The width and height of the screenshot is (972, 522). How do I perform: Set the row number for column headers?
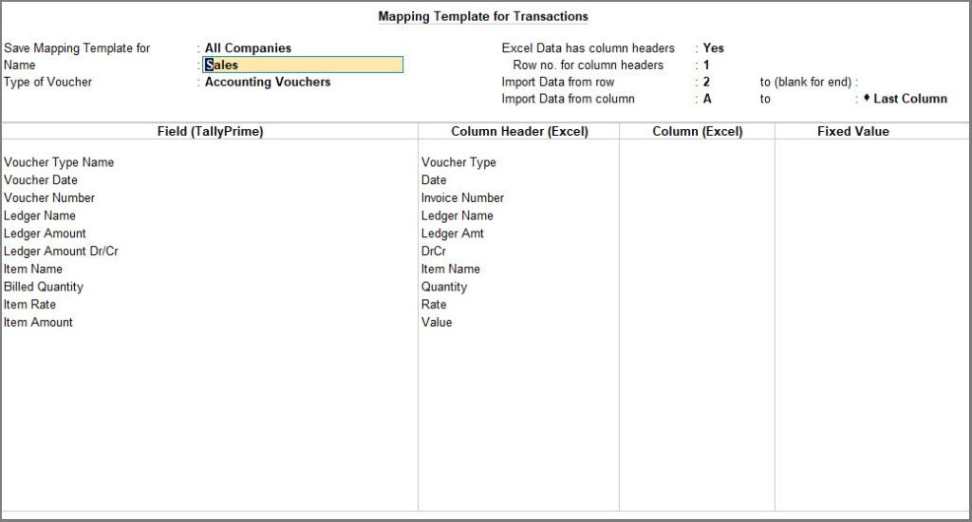pyautogui.click(x=706, y=65)
